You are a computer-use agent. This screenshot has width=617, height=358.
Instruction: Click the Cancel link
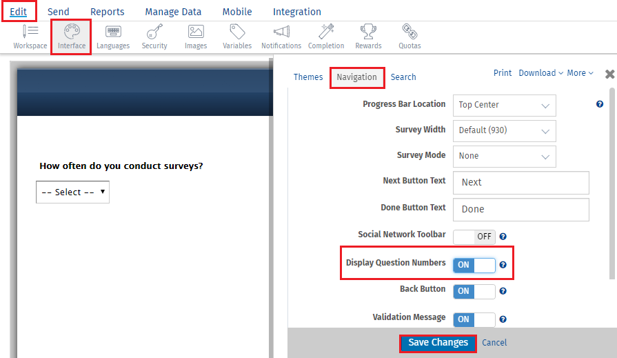click(x=494, y=343)
